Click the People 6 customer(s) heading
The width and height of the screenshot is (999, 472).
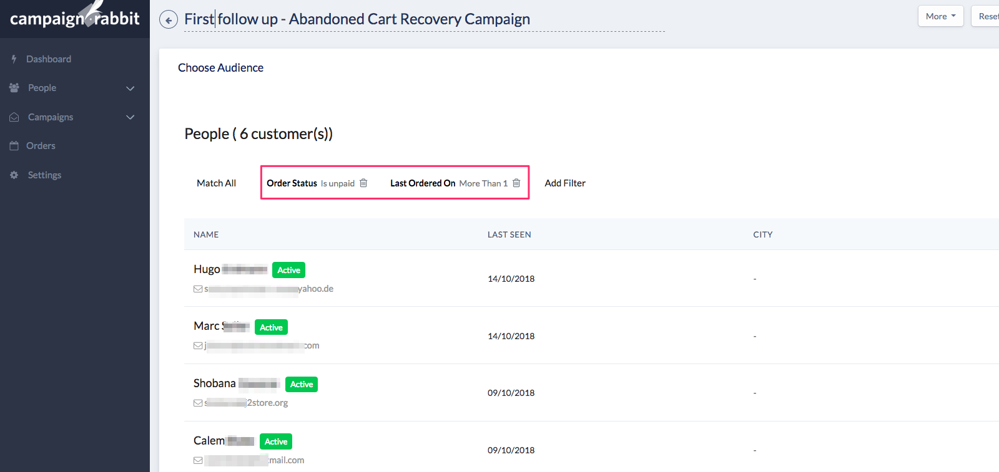pos(258,134)
